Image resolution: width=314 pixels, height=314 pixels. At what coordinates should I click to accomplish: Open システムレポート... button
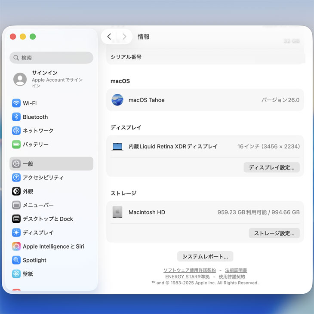click(x=205, y=257)
